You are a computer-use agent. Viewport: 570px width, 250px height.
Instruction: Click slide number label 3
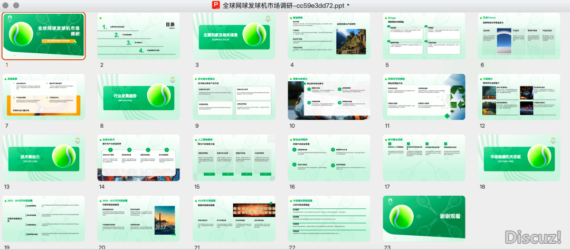click(x=197, y=65)
